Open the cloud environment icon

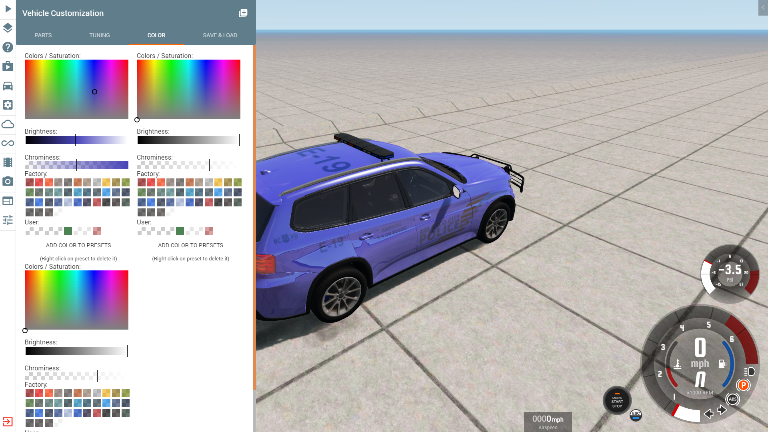click(x=8, y=124)
